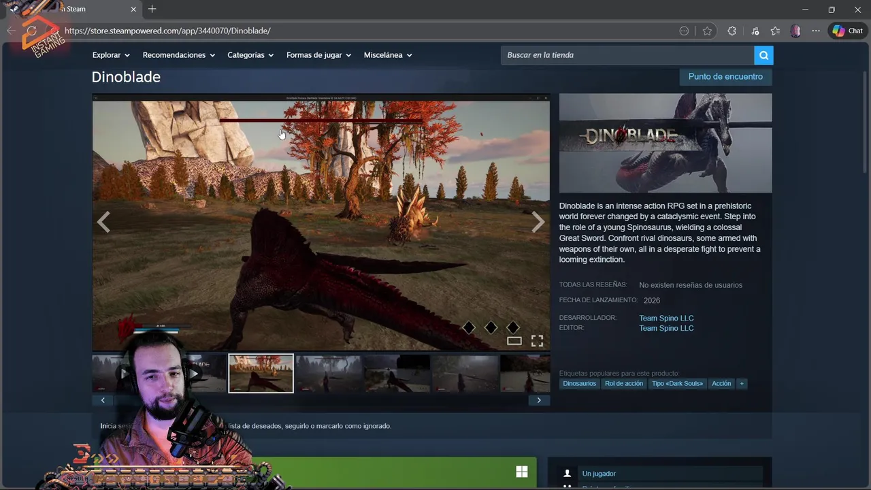This screenshot has height=490, width=871.
Task: Open the Tipo «Dark Souls» tag
Action: pyautogui.click(x=677, y=384)
